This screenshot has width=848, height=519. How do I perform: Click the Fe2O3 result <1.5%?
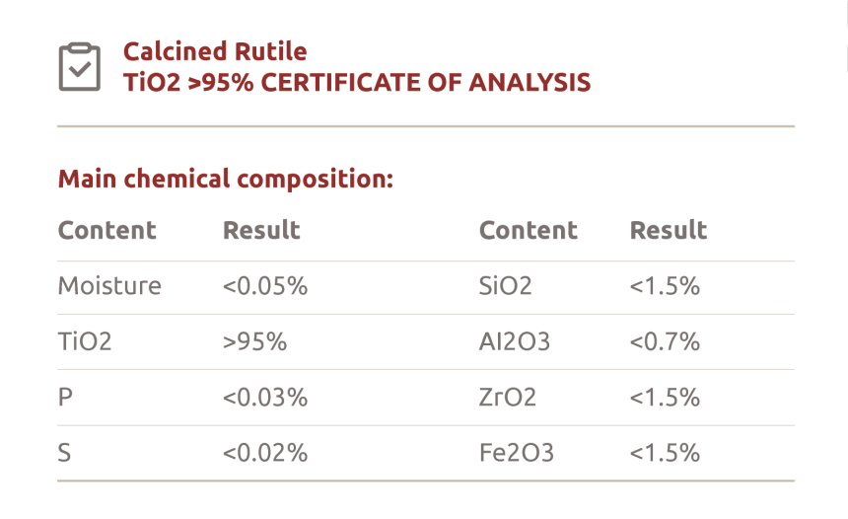click(665, 453)
